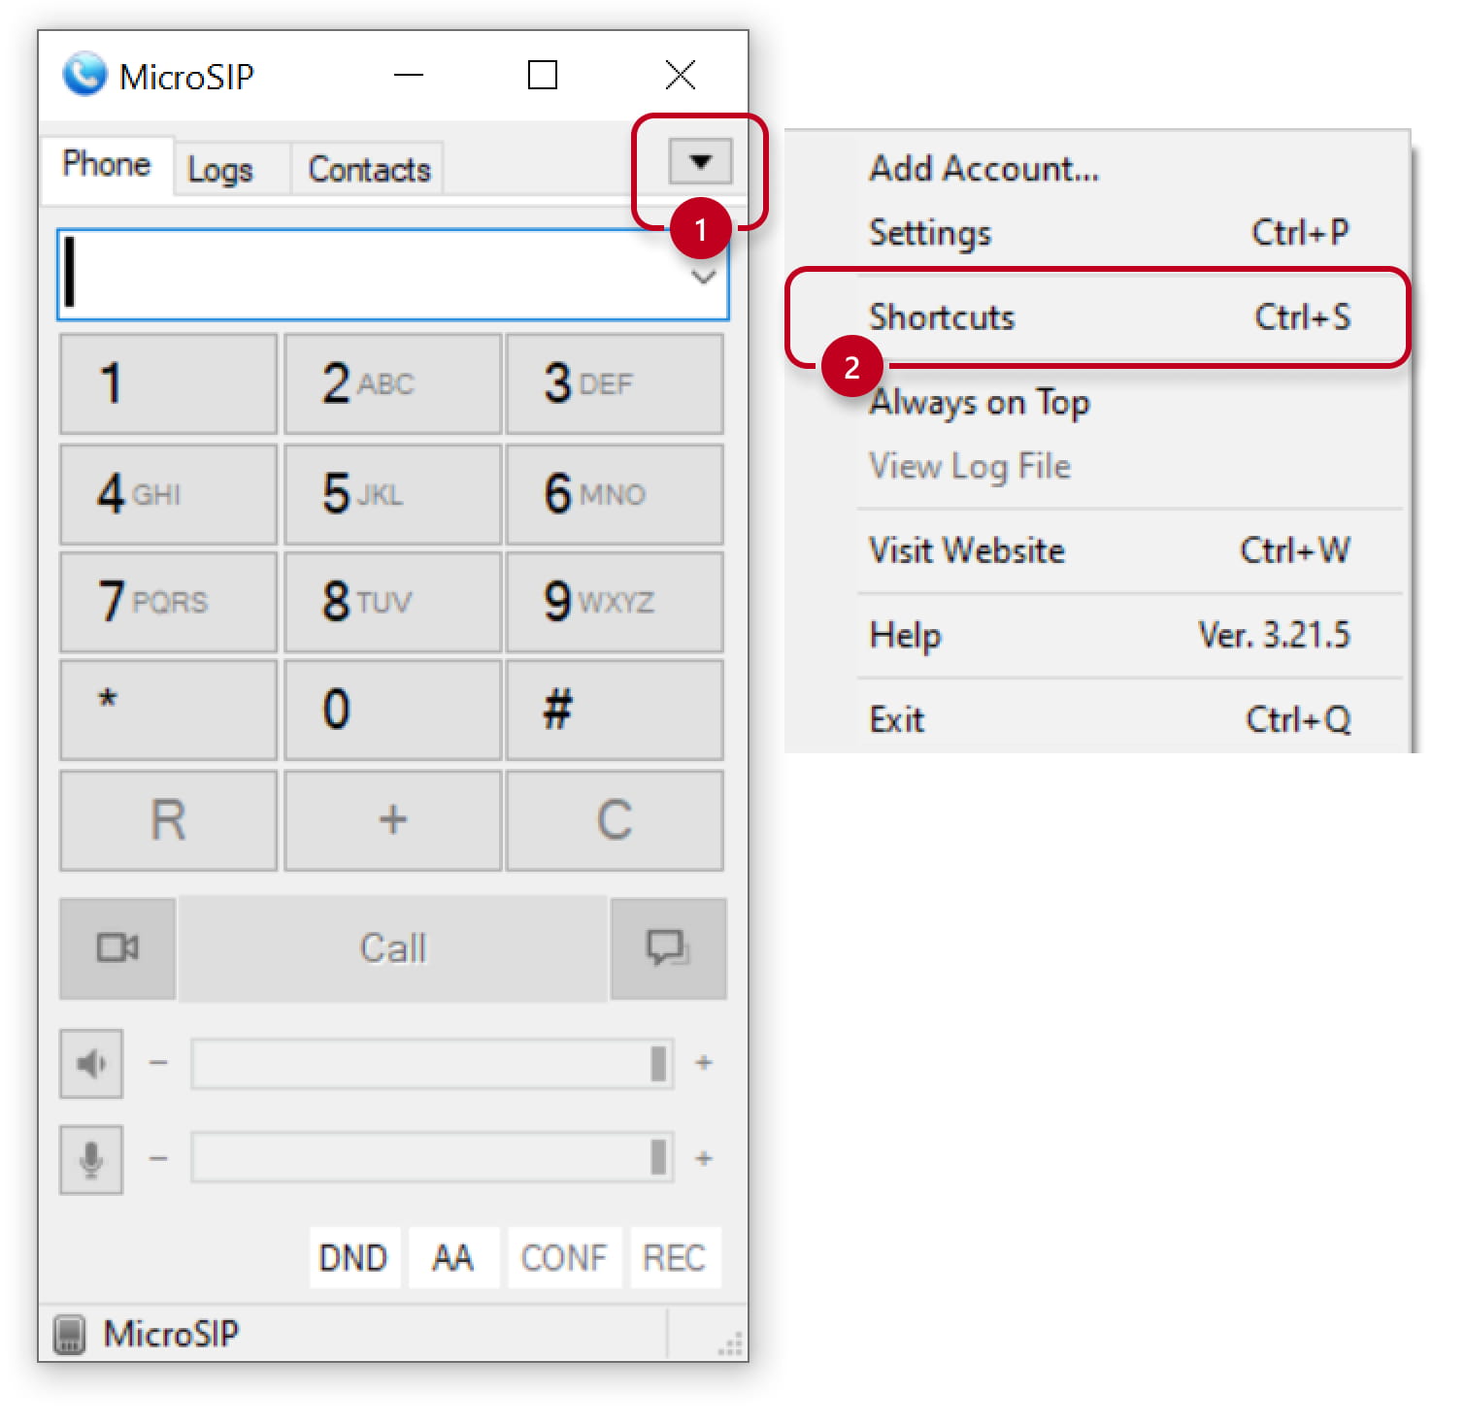
Task: Toggle AA auto-answer mode
Action: 452,1258
